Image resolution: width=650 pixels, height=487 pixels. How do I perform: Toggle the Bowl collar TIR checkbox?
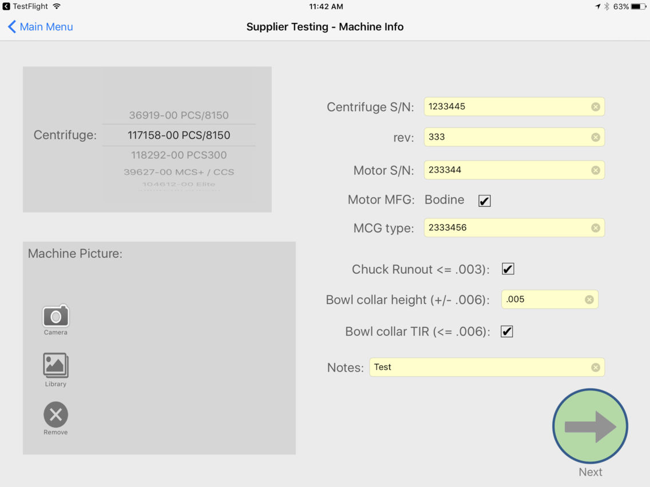click(x=506, y=331)
